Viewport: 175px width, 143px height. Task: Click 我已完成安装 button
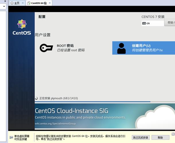tap(141, 138)
